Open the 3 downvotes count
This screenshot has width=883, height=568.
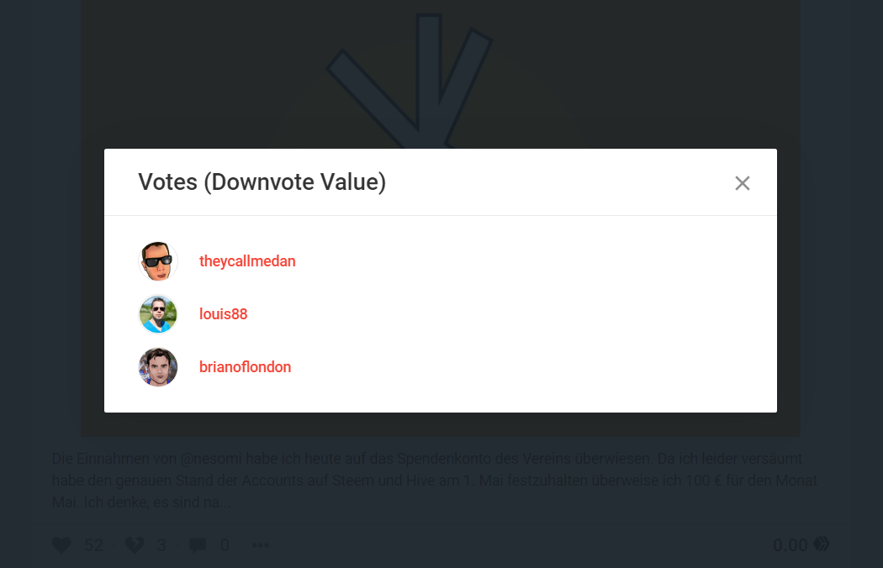pos(161,545)
